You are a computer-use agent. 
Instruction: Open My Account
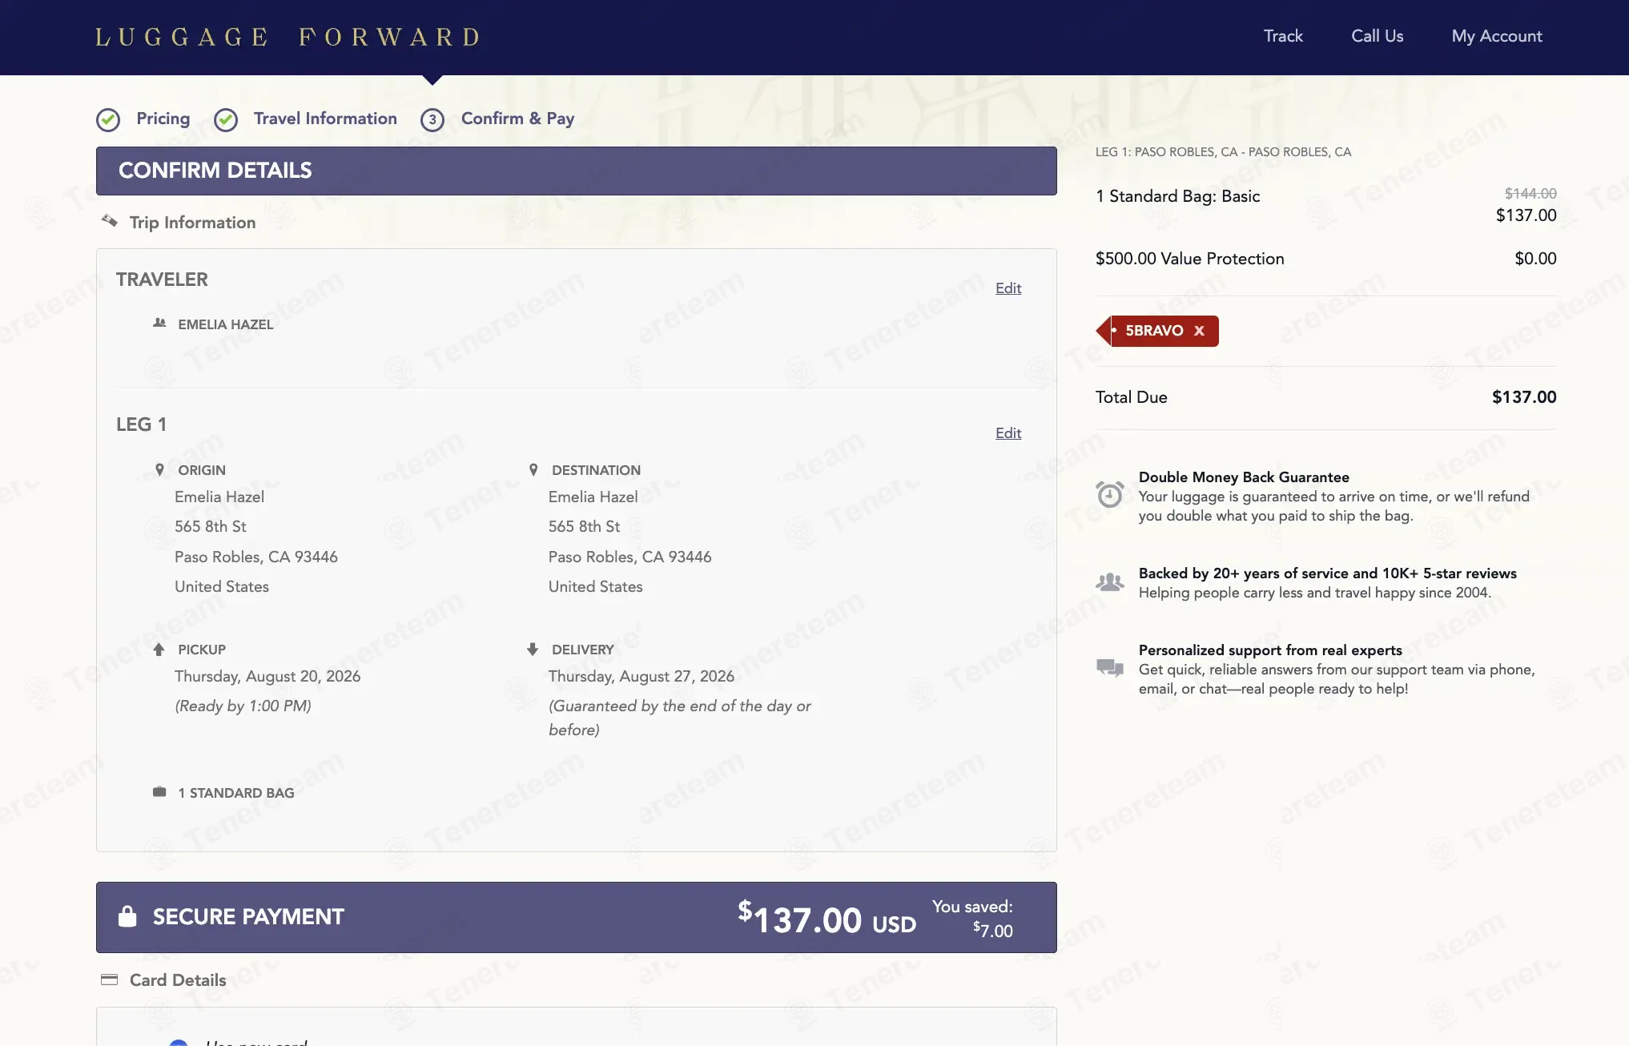(1496, 36)
